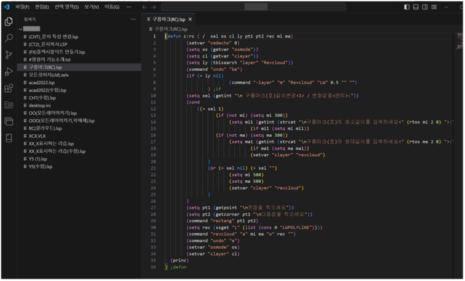Open the Source Control view

click(9, 55)
